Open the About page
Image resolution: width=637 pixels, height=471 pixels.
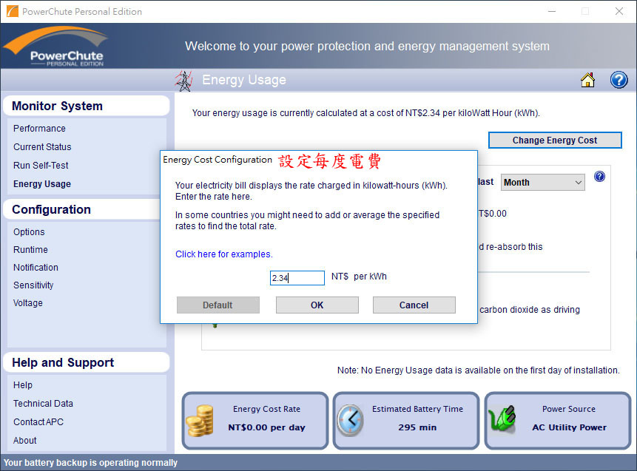pos(24,441)
